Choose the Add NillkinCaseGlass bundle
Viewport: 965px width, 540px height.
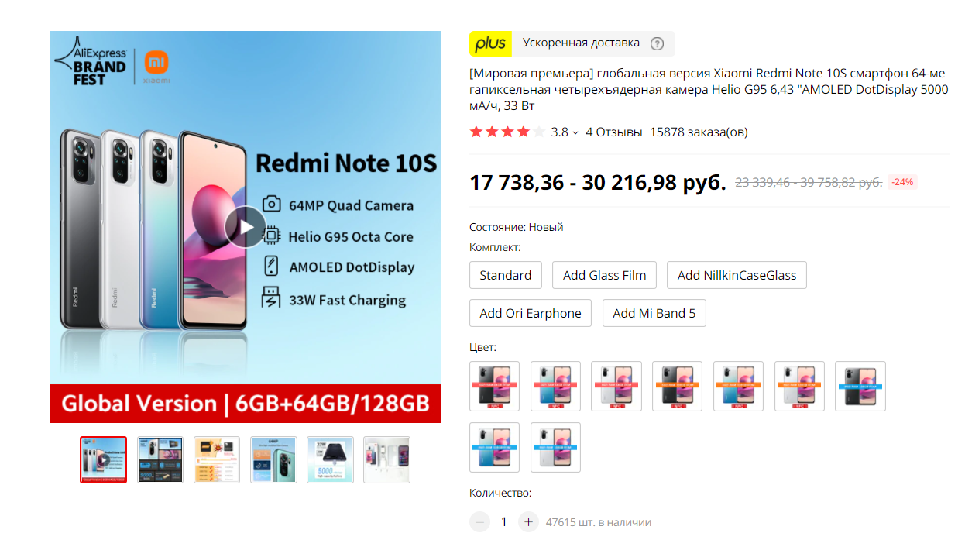pyautogui.click(x=737, y=275)
